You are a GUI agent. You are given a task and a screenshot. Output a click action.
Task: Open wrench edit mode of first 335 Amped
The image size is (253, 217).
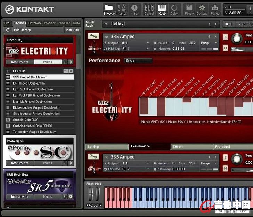93,36
